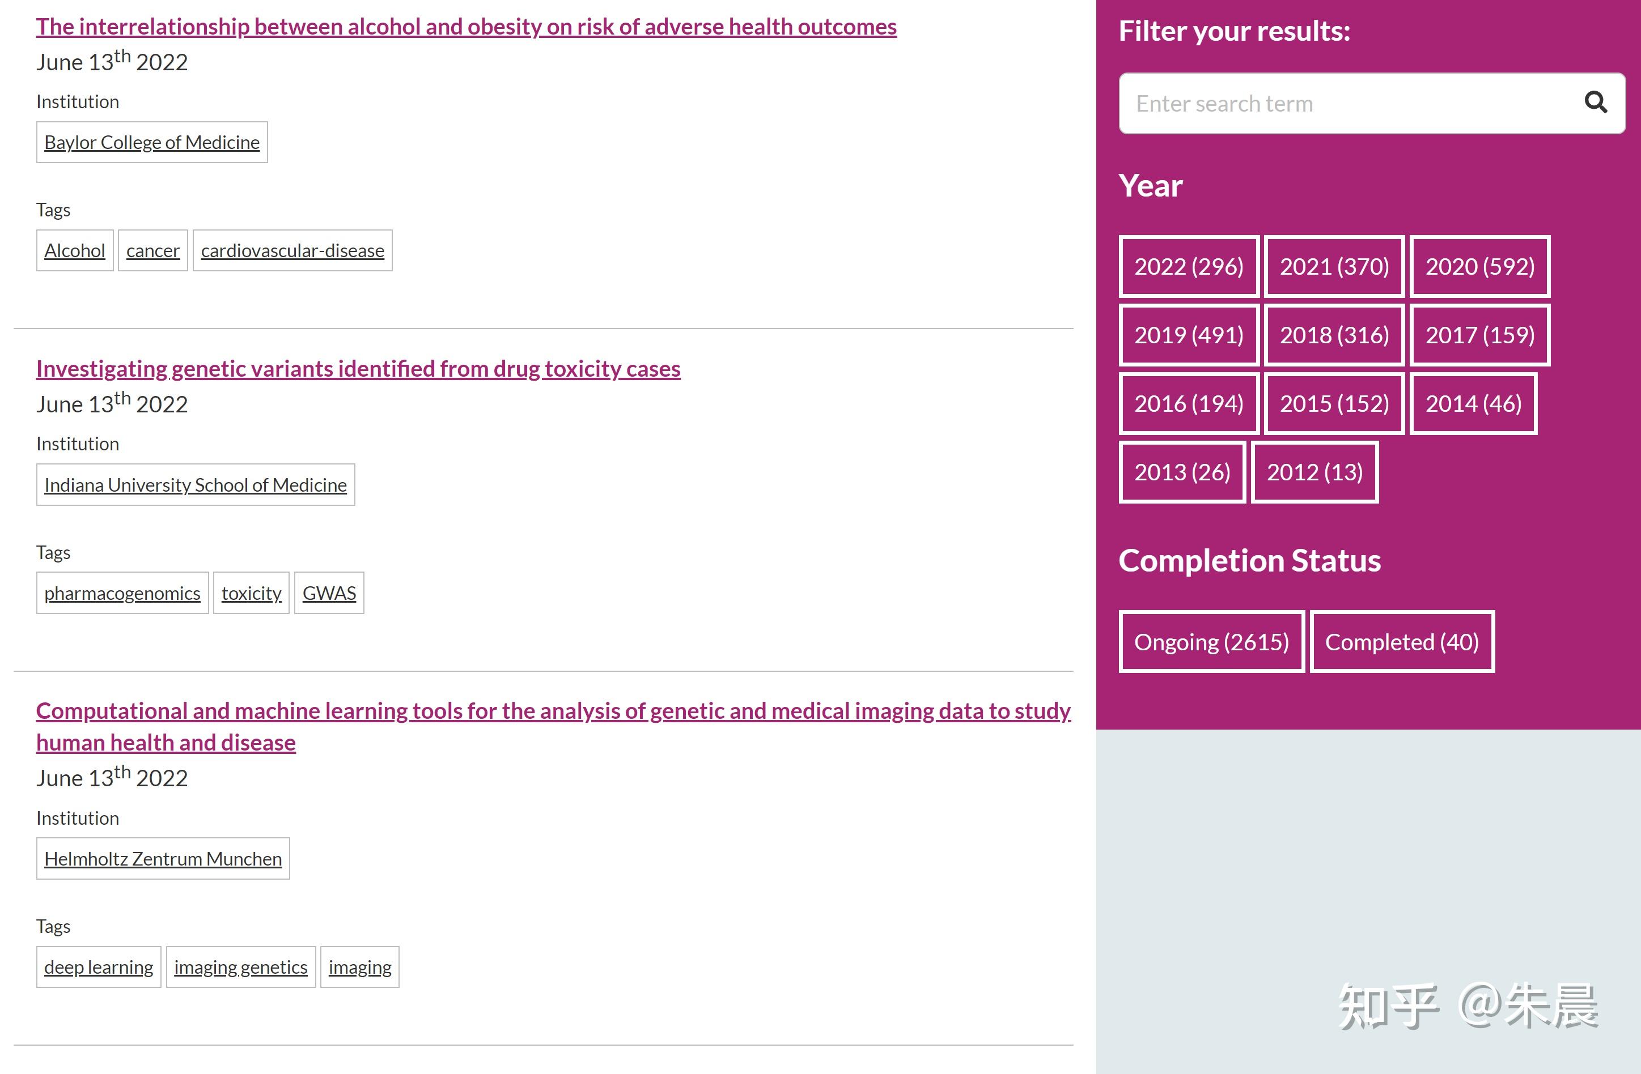Image resolution: width=1641 pixels, height=1074 pixels.
Task: Open drug toxicity genetic variants project
Action: coord(358,369)
